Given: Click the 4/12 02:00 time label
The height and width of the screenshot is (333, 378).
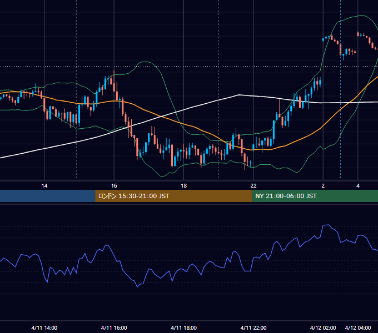Looking at the screenshot, I should (x=323, y=327).
